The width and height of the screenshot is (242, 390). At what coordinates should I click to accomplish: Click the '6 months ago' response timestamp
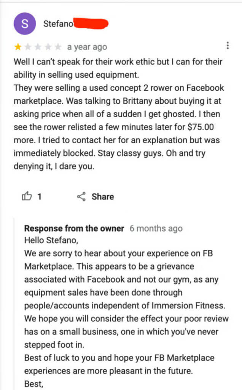156,229
